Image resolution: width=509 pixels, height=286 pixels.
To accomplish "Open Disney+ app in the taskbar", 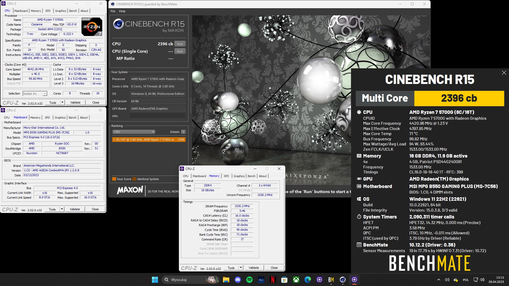I will coord(261,280).
